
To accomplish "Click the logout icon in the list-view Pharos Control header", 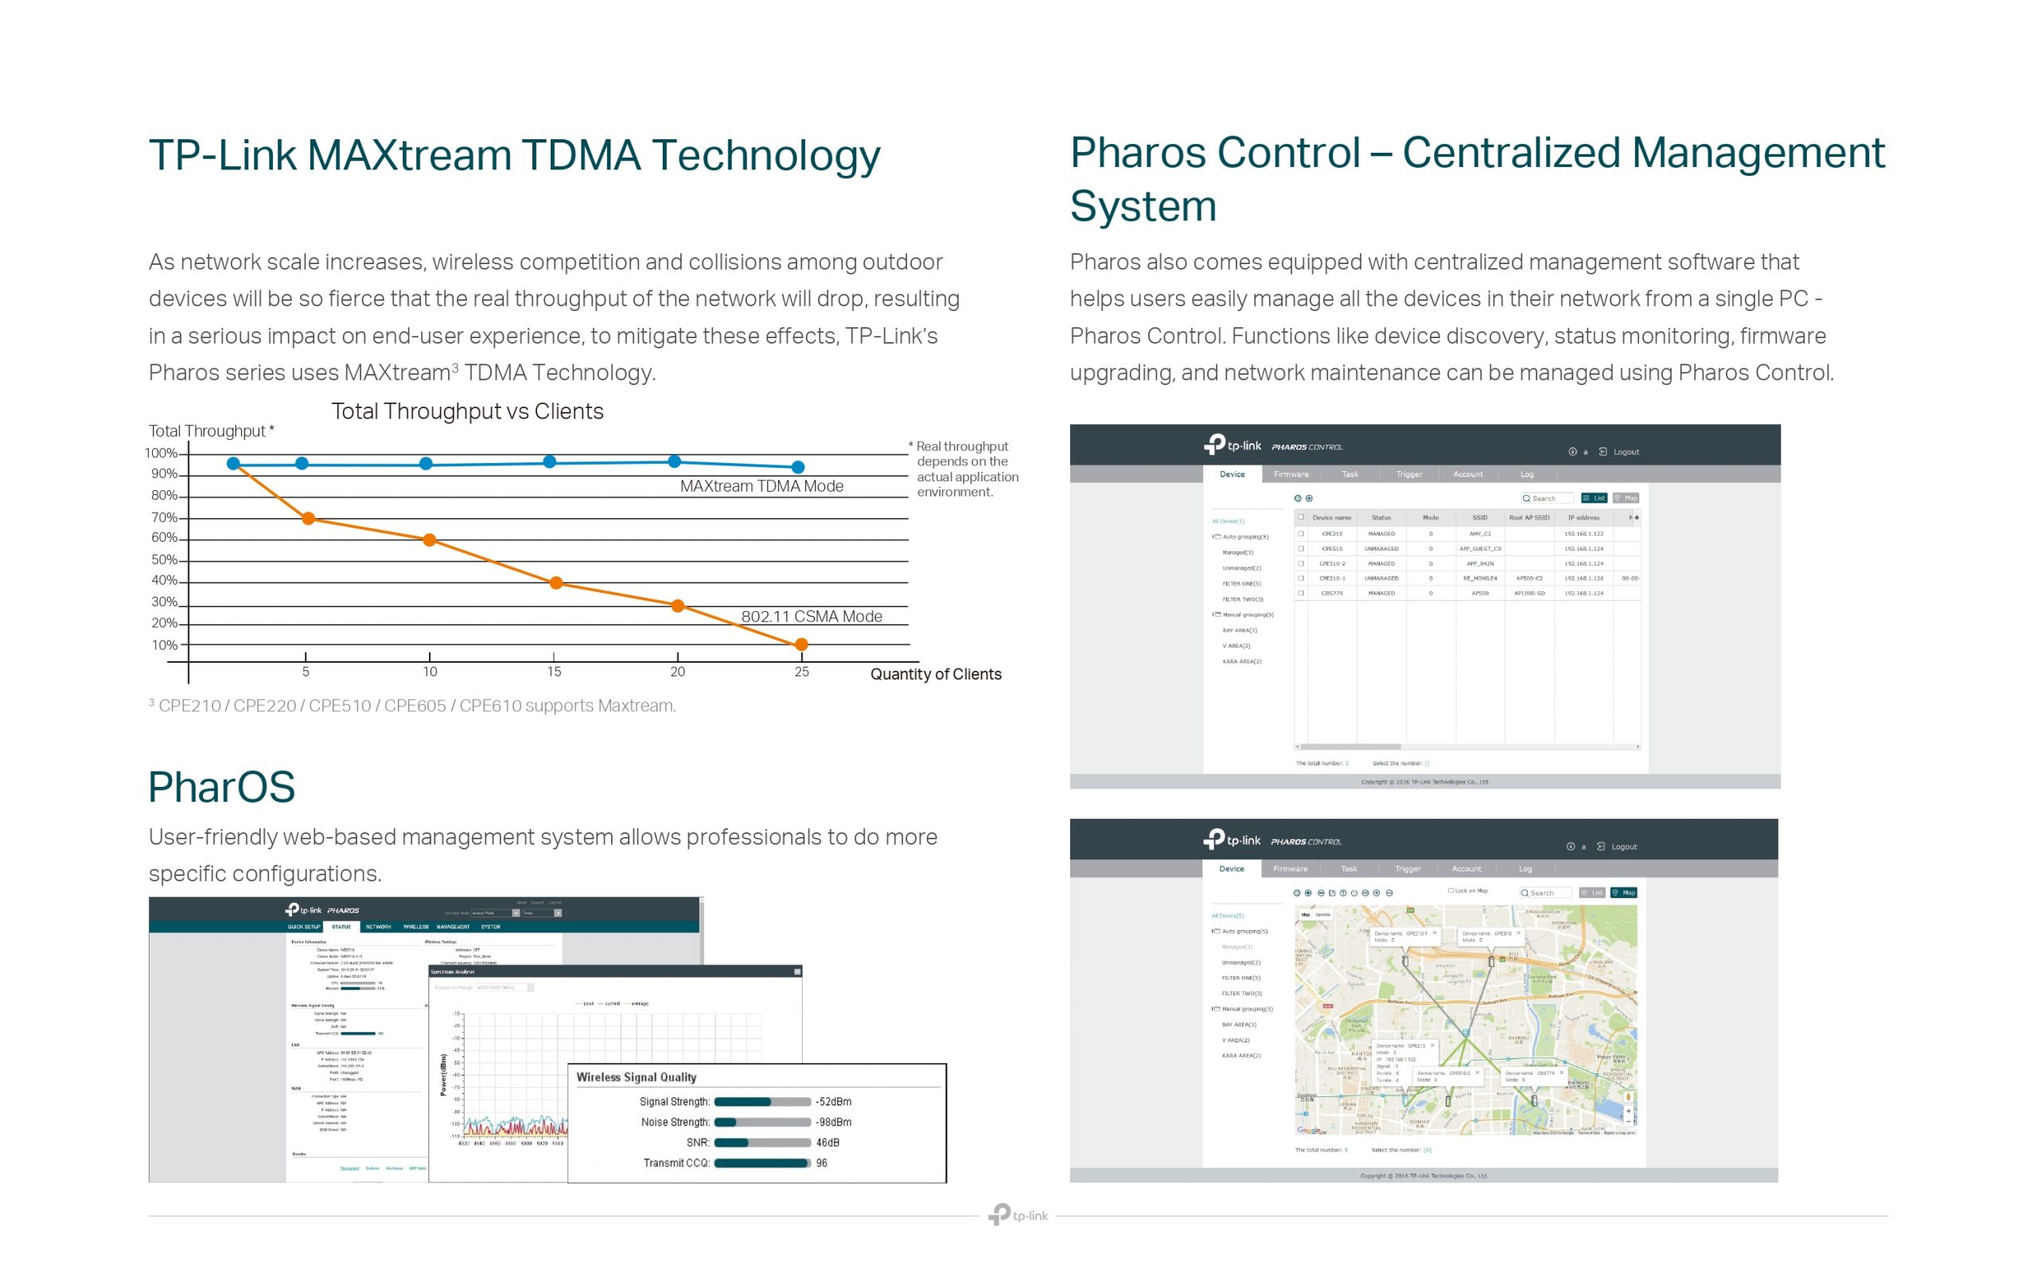I will click(x=1603, y=452).
